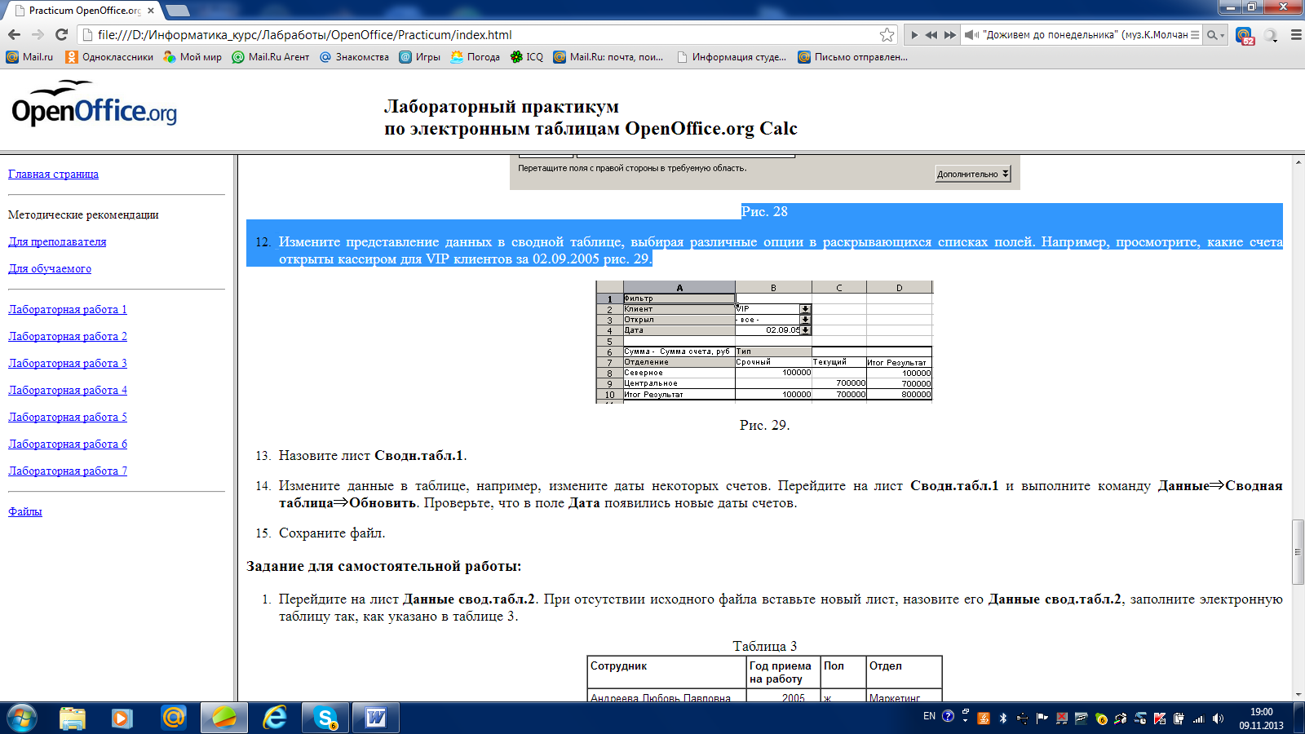Click the Дата 02.09.05 dropdown arrow in figure

(806, 330)
